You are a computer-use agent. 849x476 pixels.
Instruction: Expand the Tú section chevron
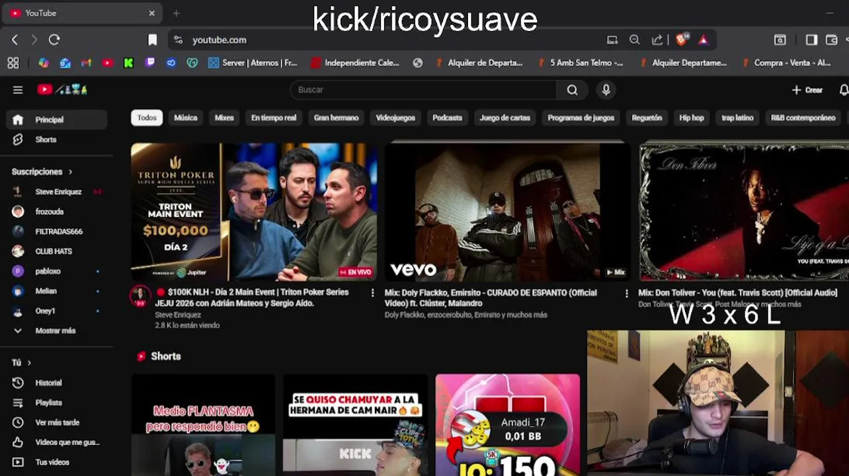point(29,363)
